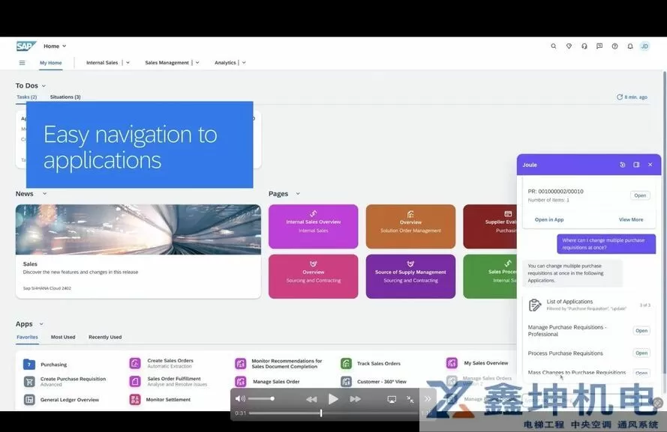Expand the Sales Management menu chevron

coord(197,63)
